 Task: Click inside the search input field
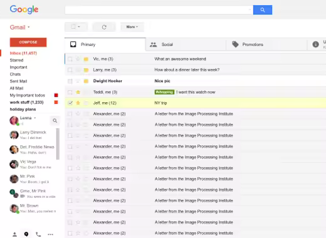157,10
